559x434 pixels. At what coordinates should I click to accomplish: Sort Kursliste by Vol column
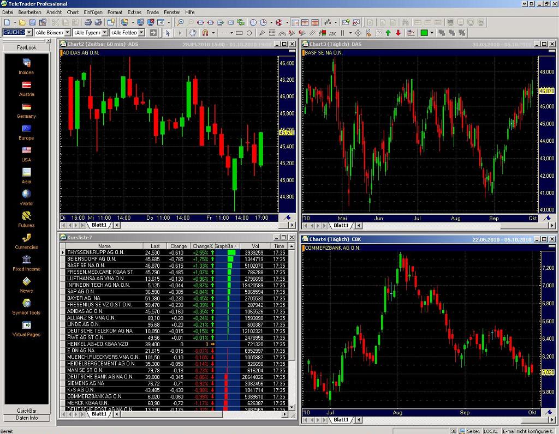tap(255, 246)
